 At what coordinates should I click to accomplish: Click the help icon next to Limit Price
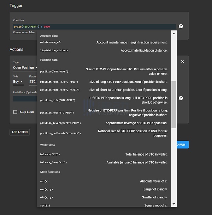[x=181, y=98]
